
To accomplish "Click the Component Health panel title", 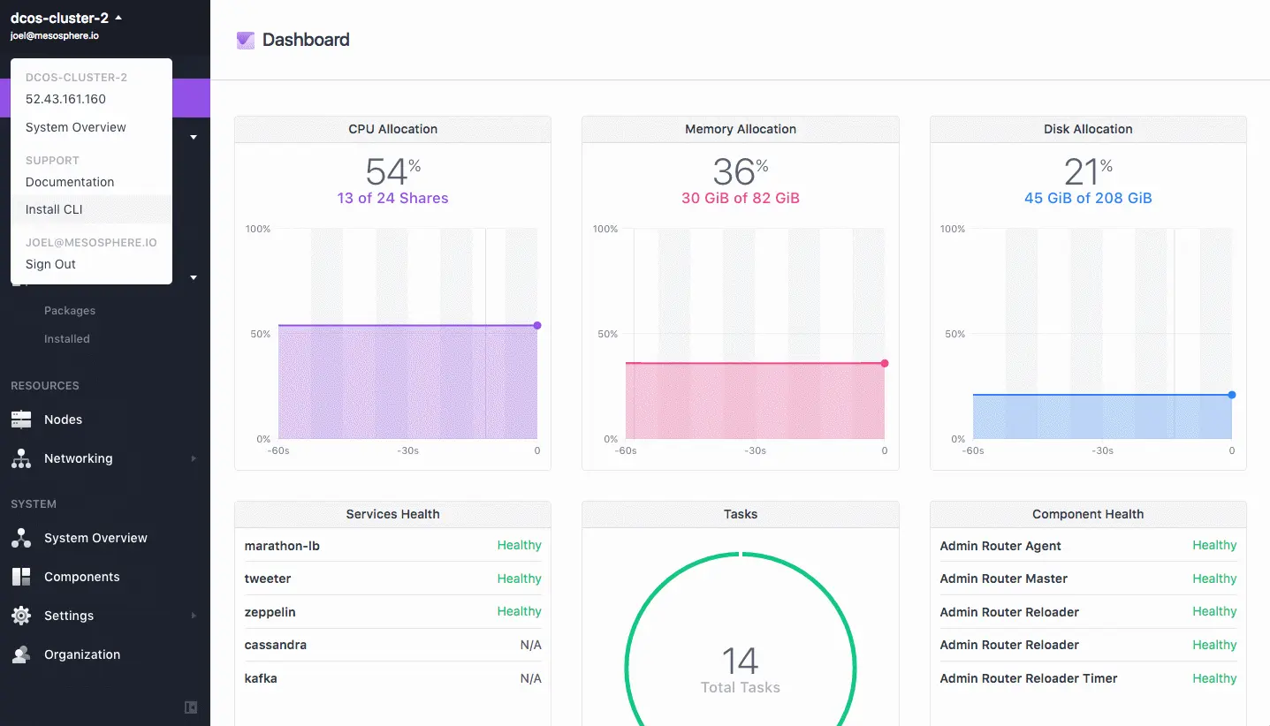I will click(1088, 514).
